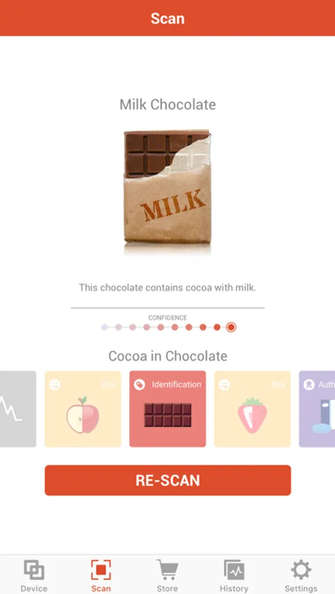Open the History graph icon
The image size is (335, 594).
(x=234, y=570)
